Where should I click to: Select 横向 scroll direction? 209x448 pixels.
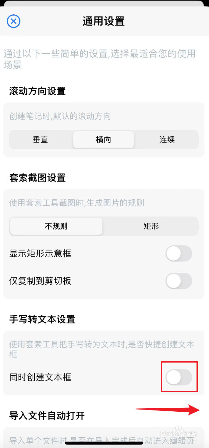point(103,139)
